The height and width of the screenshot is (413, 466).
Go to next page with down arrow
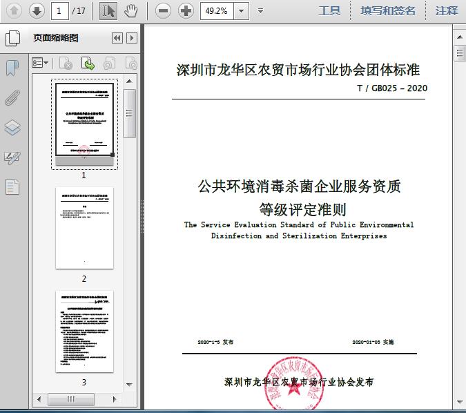coord(37,11)
